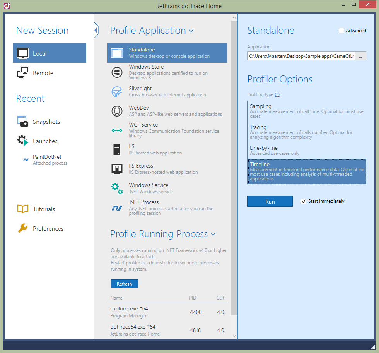The height and width of the screenshot is (353, 379).
Task: Select 'Windows desktop or console application' text
Action: [169, 56]
